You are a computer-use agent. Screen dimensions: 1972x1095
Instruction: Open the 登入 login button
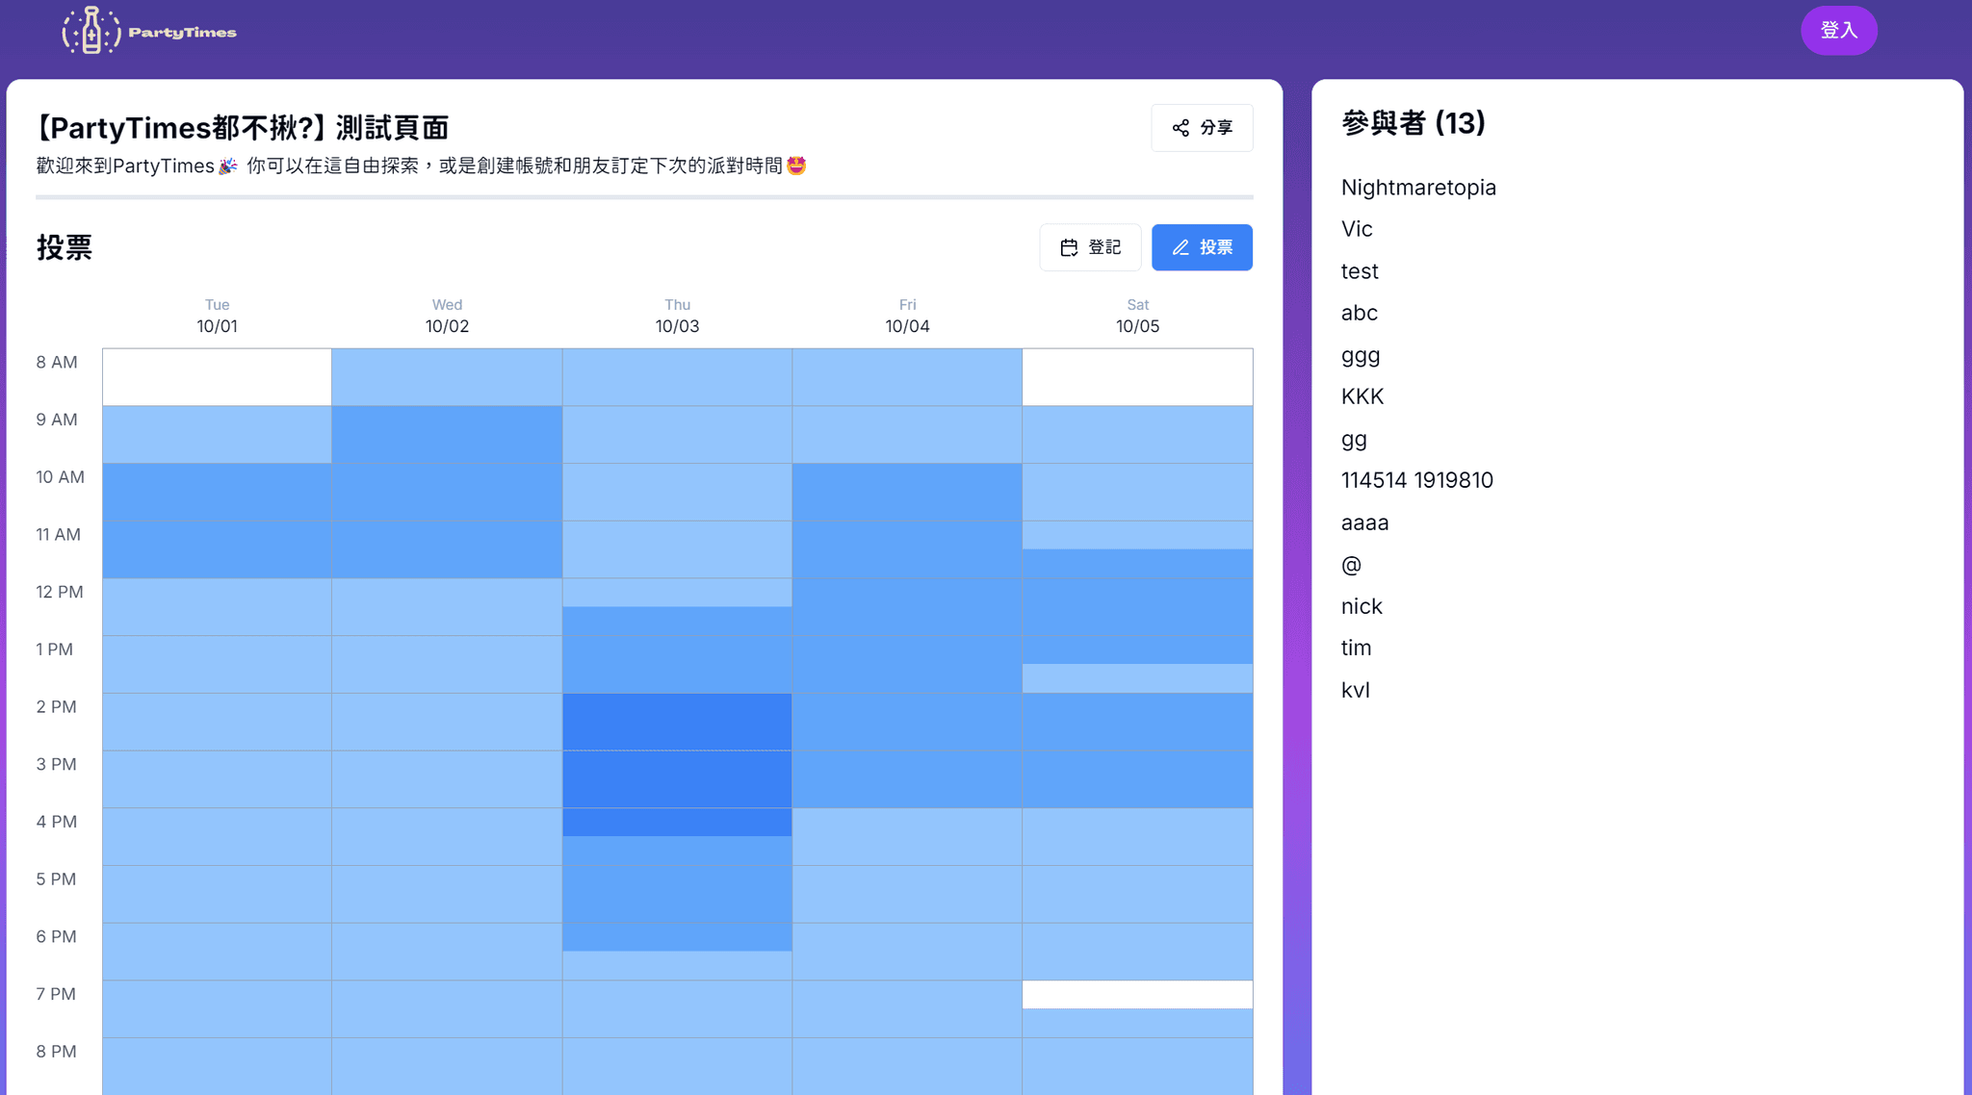[x=1838, y=31]
